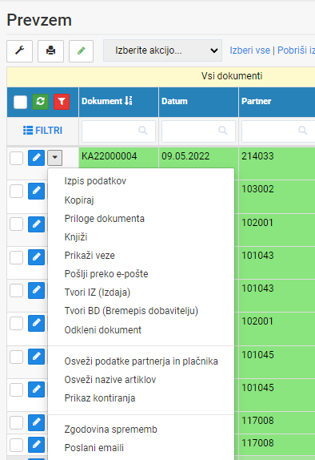The height and width of the screenshot is (460, 315).
Task: Click edit pencil in first 101043 row
Action: point(36,257)
